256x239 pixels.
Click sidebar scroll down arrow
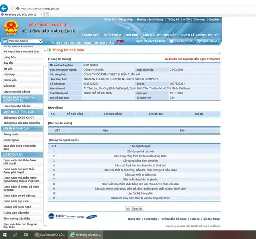(x=45, y=226)
